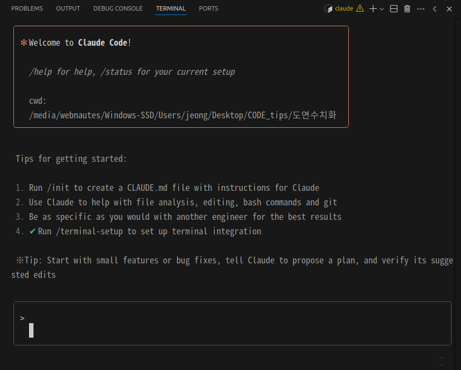
Task: Open the PORTS tab
Action: 208,8
